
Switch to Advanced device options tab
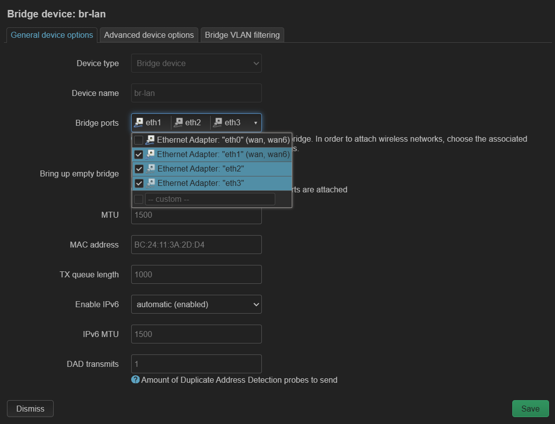click(149, 35)
